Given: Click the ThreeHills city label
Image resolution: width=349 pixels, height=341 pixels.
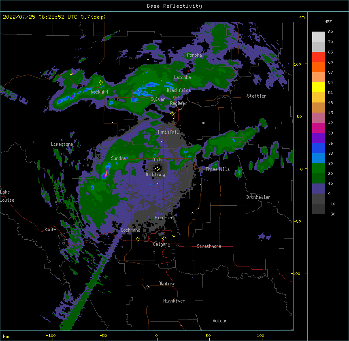Looking at the screenshot, I should 217,169.
